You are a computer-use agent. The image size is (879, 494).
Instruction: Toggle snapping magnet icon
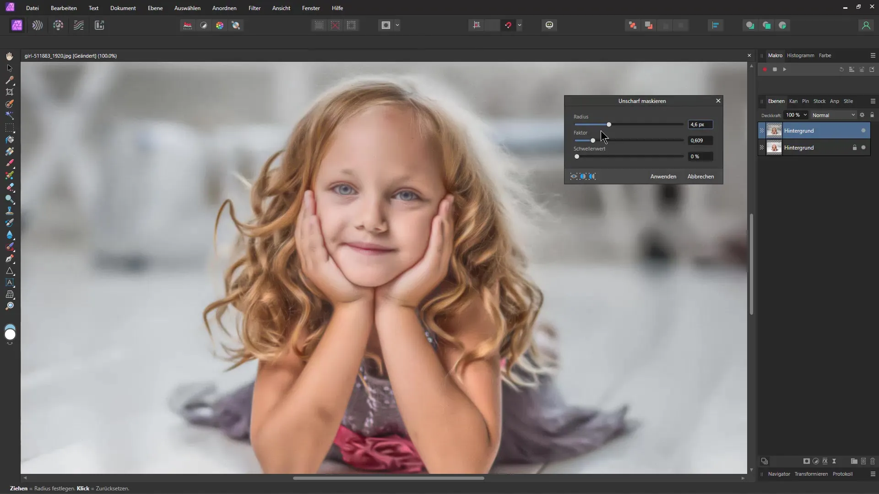point(508,26)
